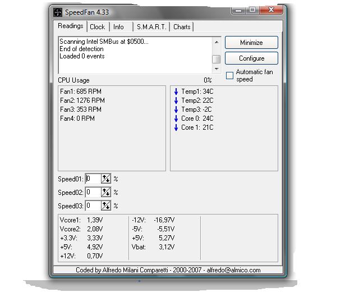Viewport: 359px width, 292px height.
Task: Click the 'Scanning Intel SMBus at $0500...' log line
Action: 104,42
